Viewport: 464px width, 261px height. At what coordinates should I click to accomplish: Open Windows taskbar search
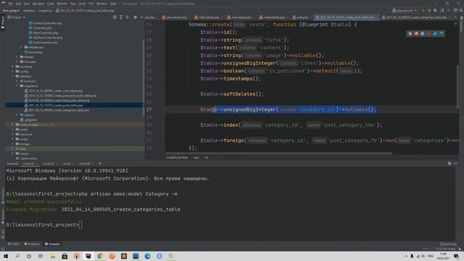(17, 256)
